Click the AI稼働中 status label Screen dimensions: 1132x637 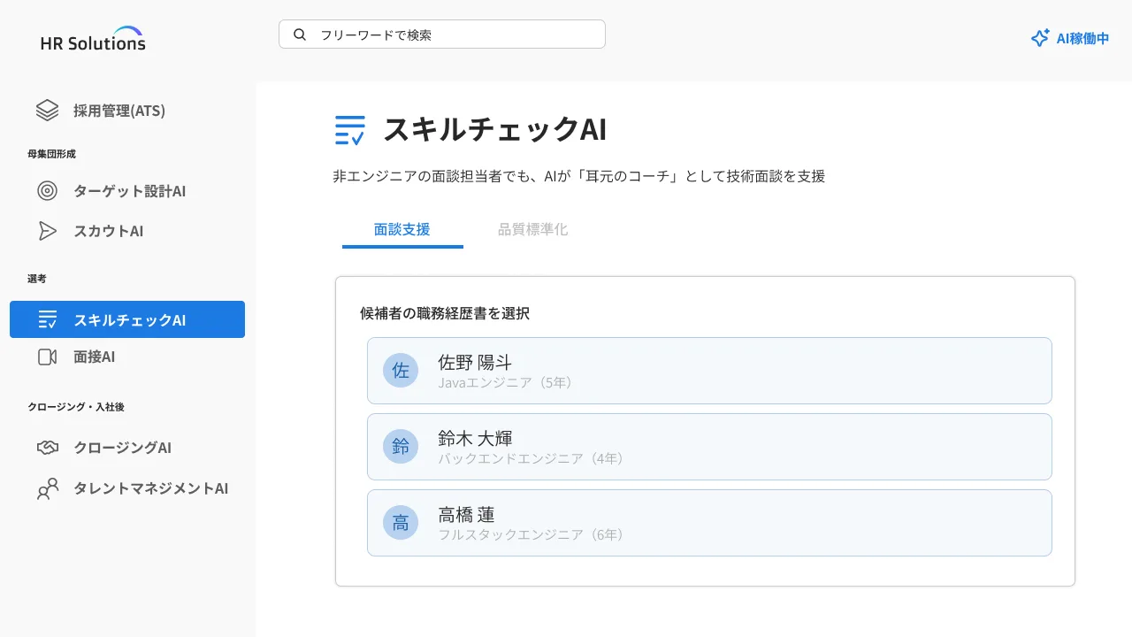coord(1082,38)
